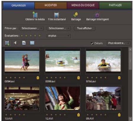Image resolution: width=133 pixels, height=121 pixels.
Task: Select the 0094.avi beach thumbnail
Action: (22, 61)
